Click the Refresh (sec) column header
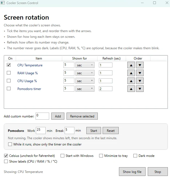The height and width of the screenshot is (177, 170). [x=111, y=58]
